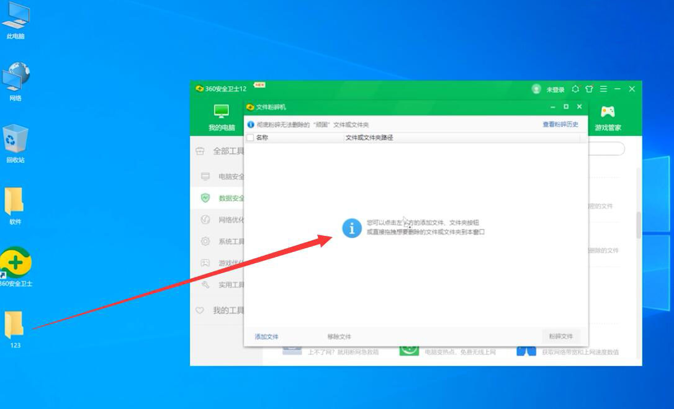Click the 未登录 user avatar icon

536,89
